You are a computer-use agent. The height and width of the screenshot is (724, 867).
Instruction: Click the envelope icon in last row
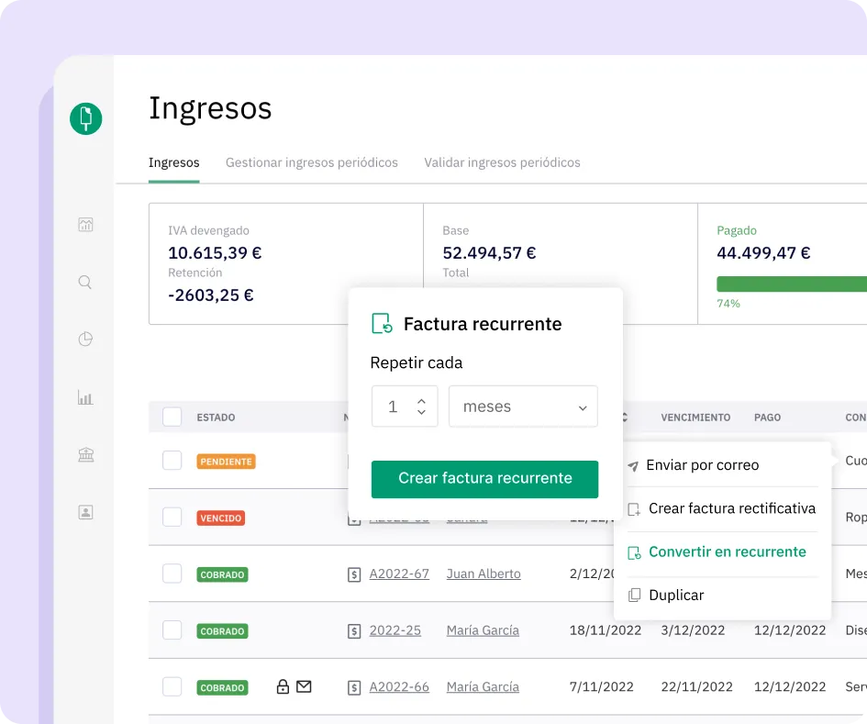tap(304, 686)
